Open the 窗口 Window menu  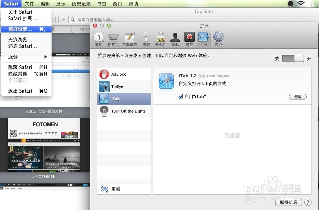117,4
